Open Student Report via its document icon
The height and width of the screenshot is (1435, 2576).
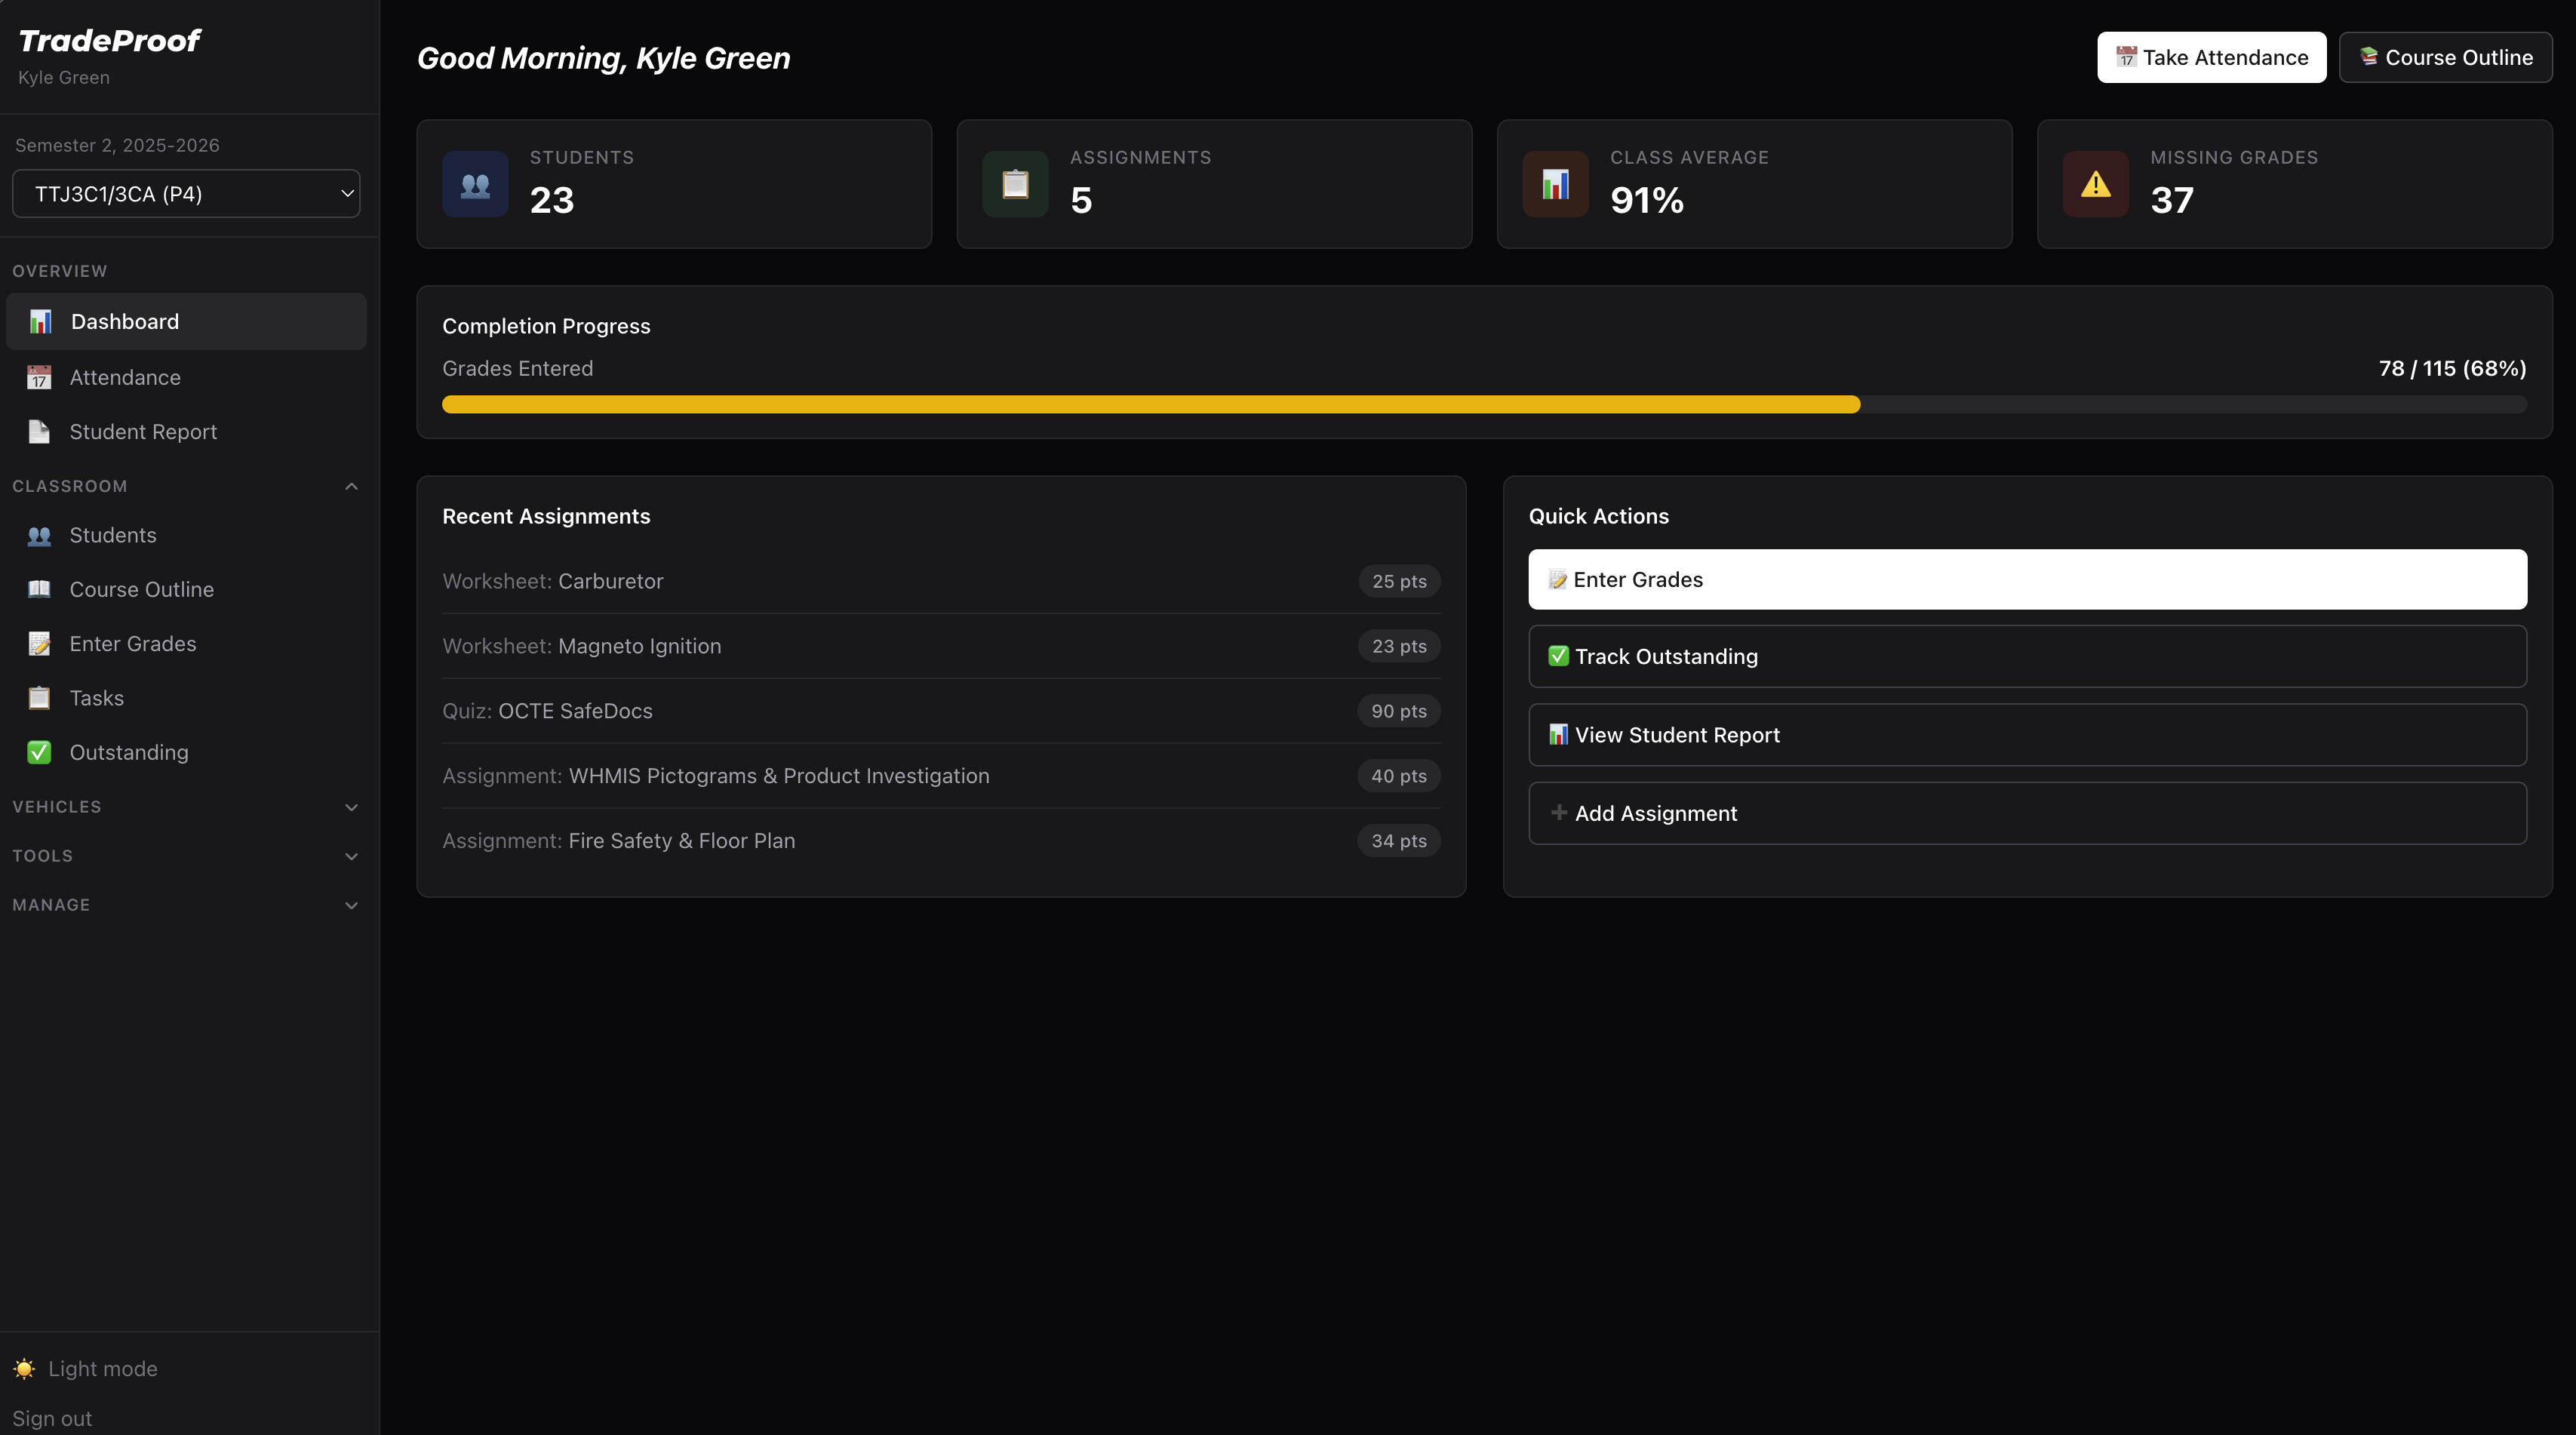39,431
